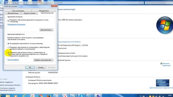Select the Удаленный доступ tab
The image size is (173, 97).
47,13
